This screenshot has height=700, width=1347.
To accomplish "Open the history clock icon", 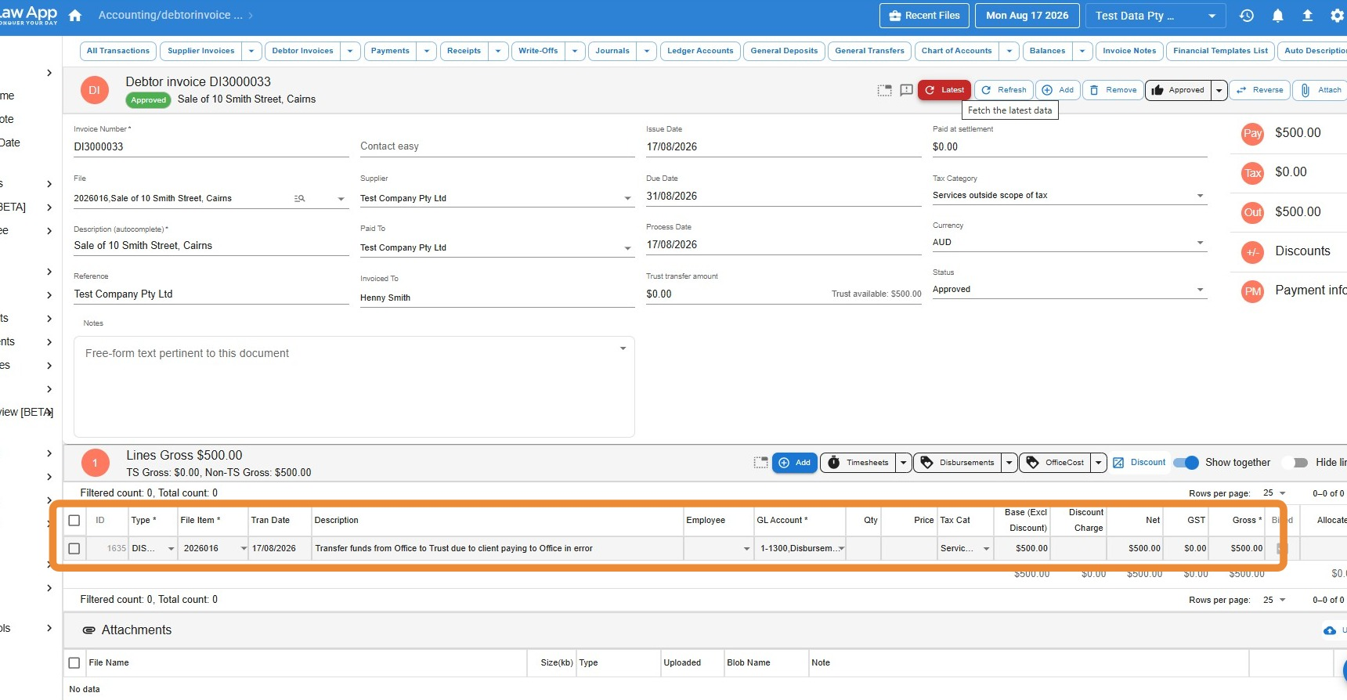I will pyautogui.click(x=1247, y=16).
